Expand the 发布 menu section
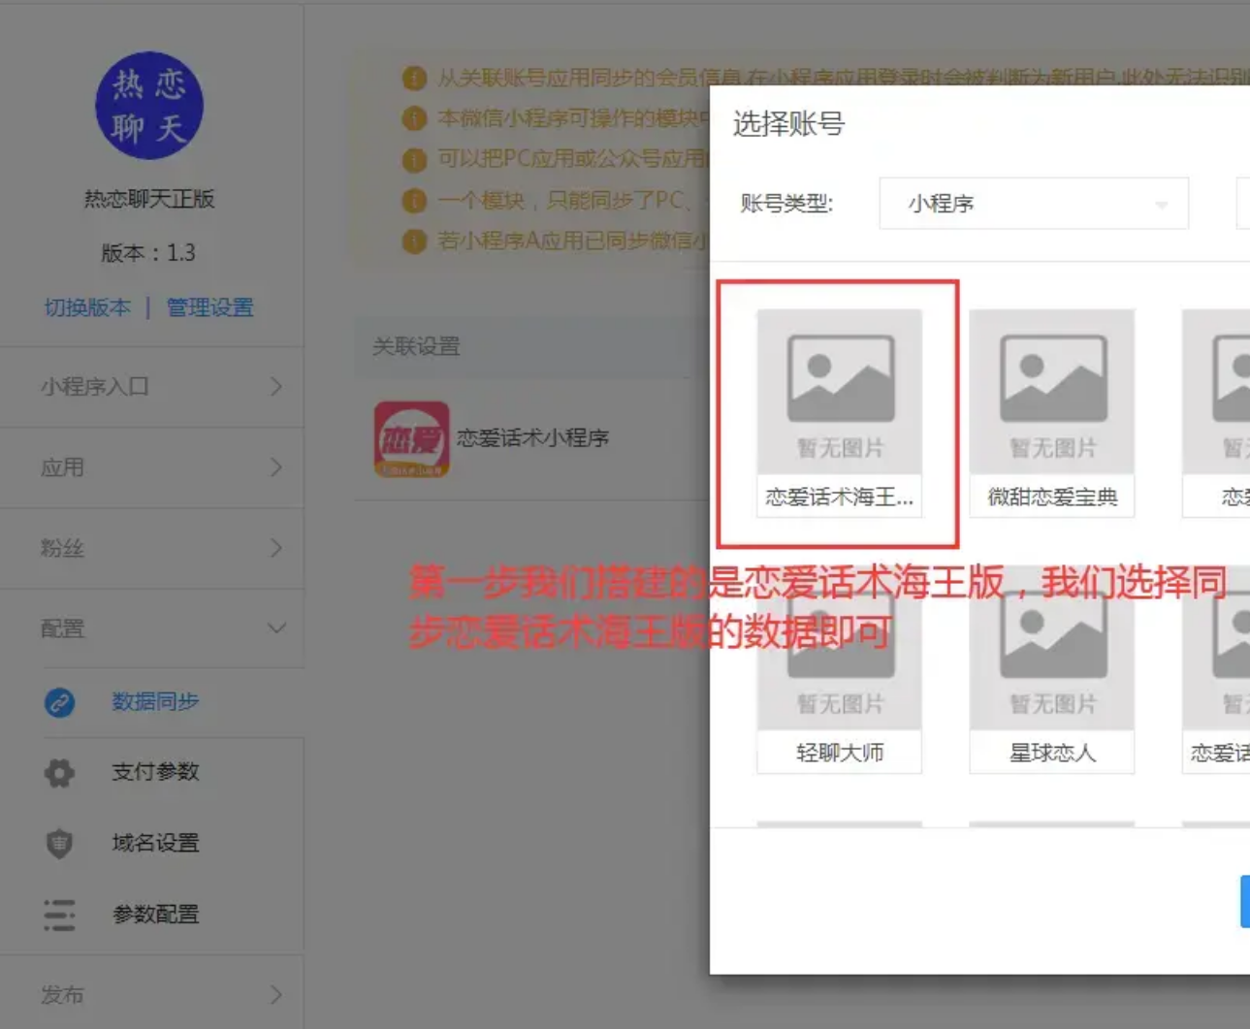The image size is (1250, 1029). [152, 995]
